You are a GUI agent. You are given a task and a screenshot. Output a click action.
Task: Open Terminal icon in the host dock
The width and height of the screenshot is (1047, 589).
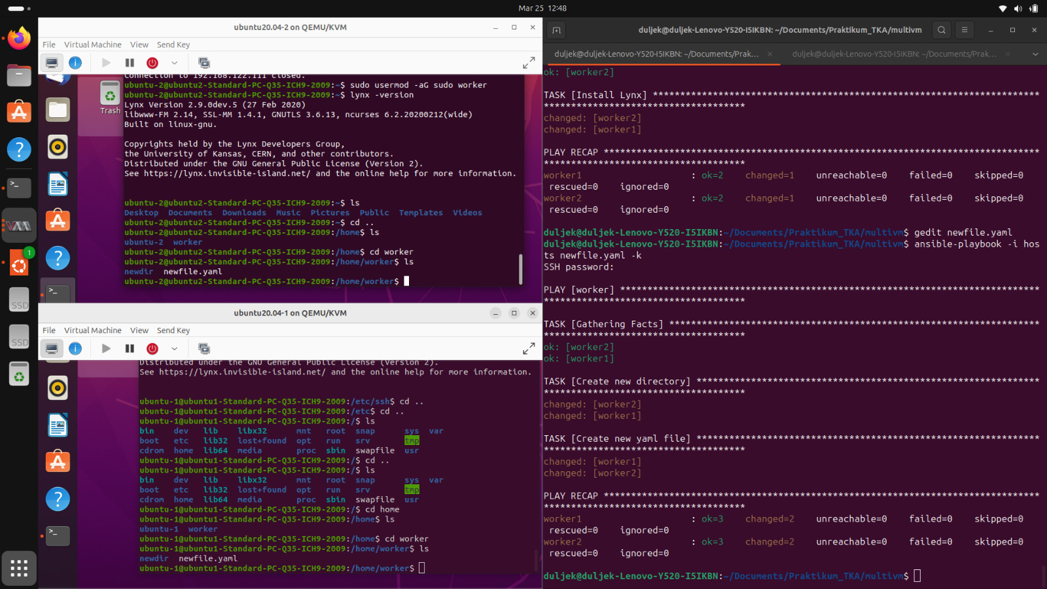[19, 187]
